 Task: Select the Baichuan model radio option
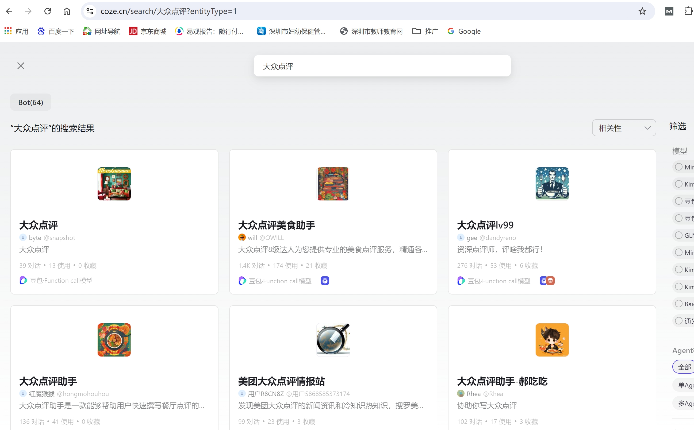click(x=679, y=304)
